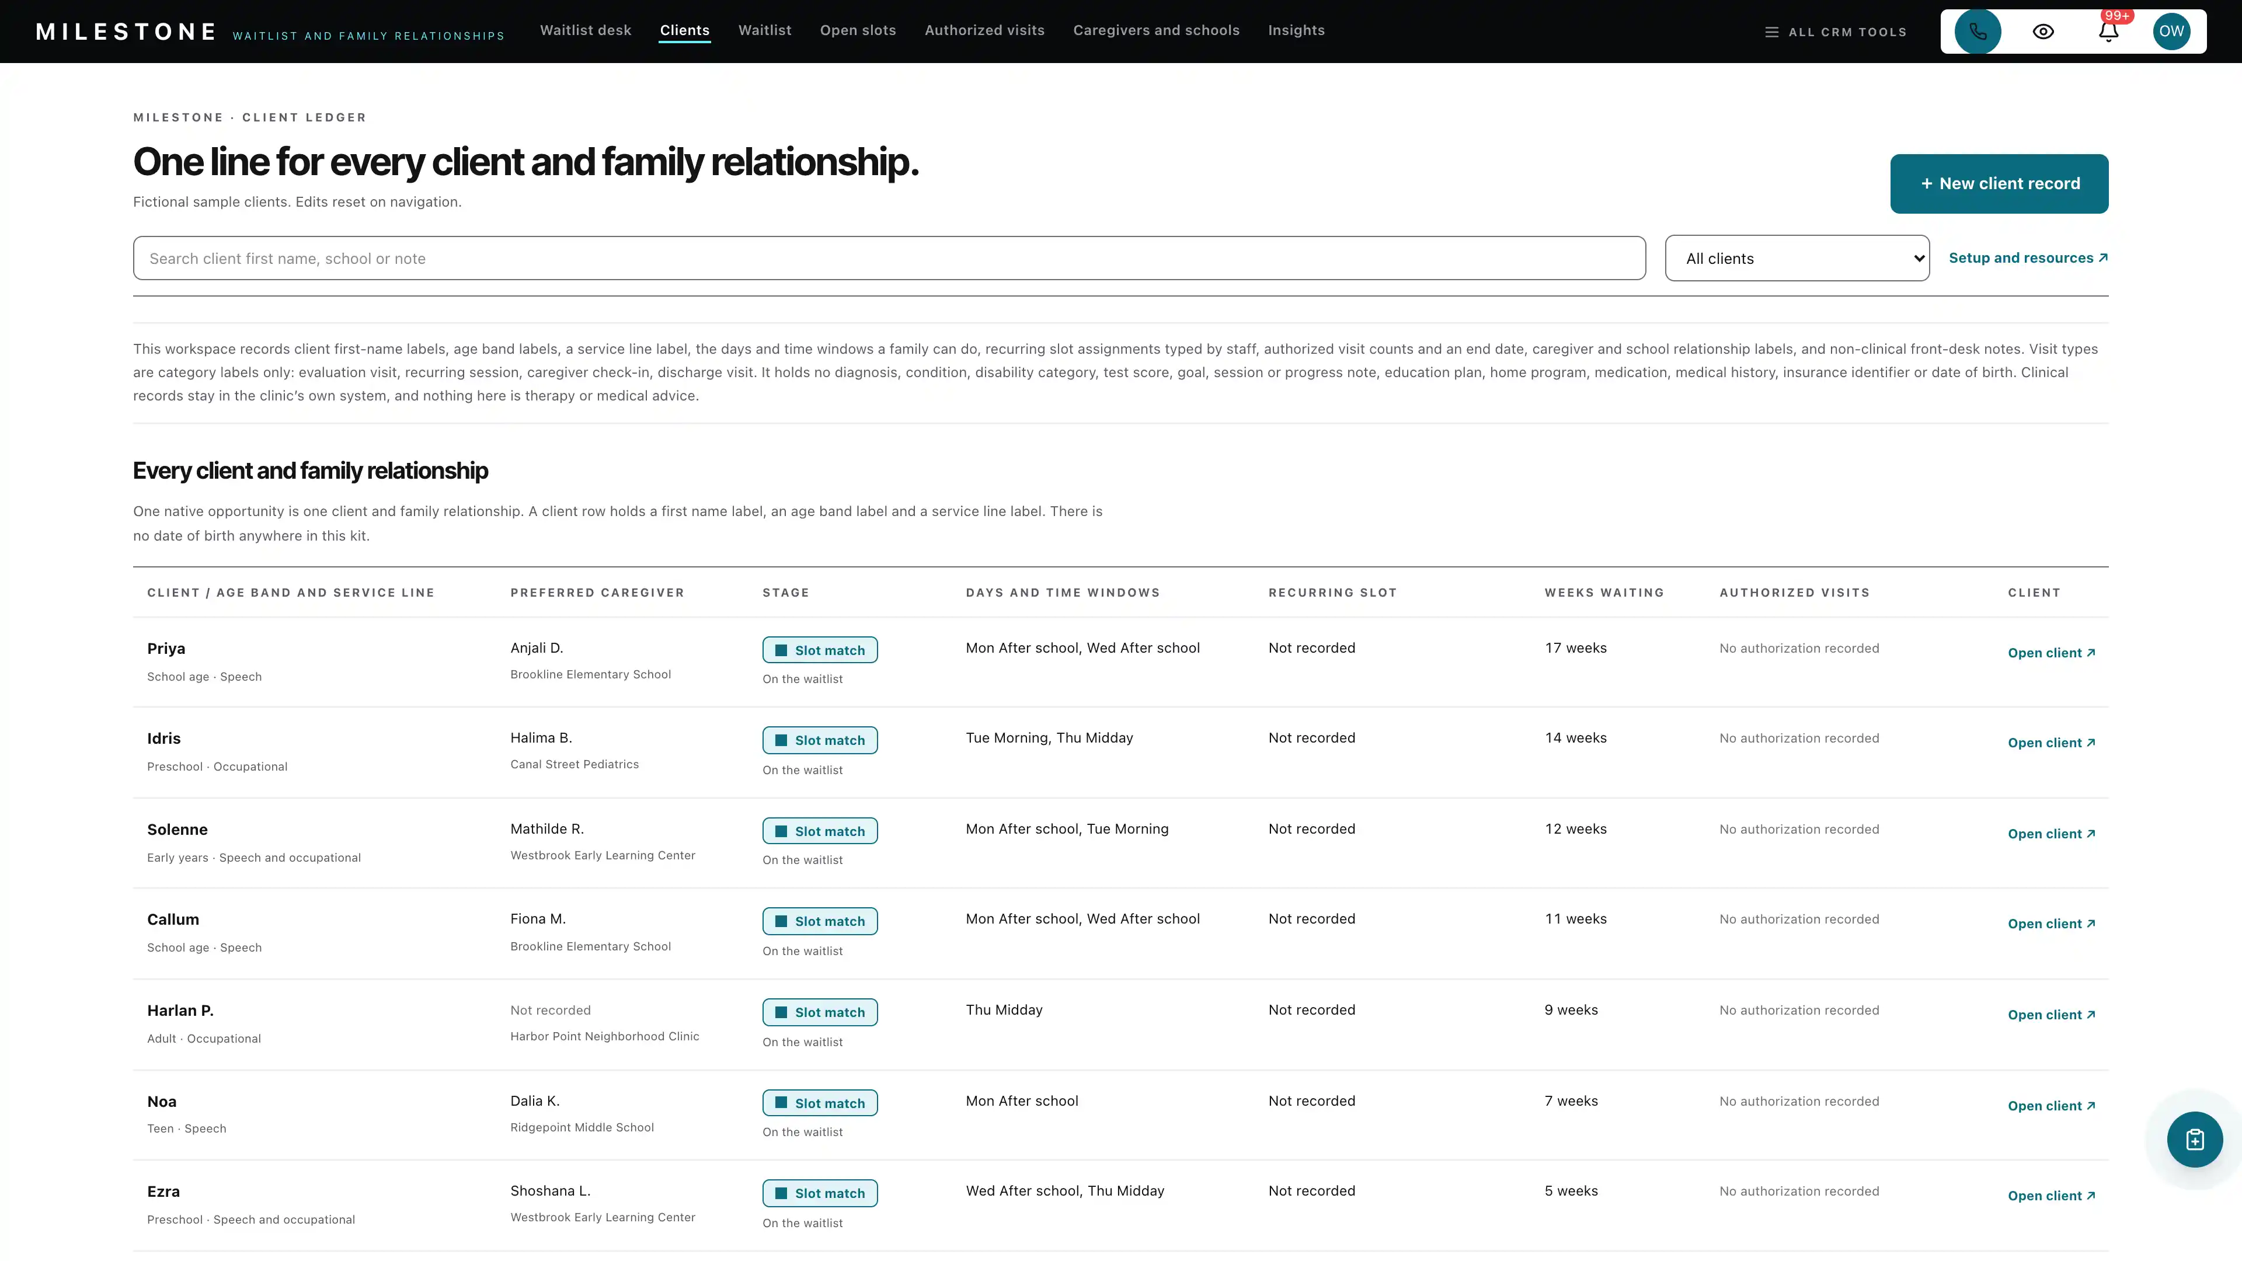Viewport: 2242px width, 1261px height.
Task: Click caregiver name Halima B.
Action: click(541, 738)
